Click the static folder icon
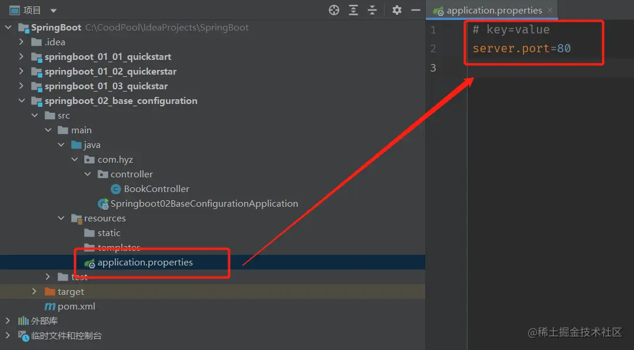 pyautogui.click(x=89, y=233)
